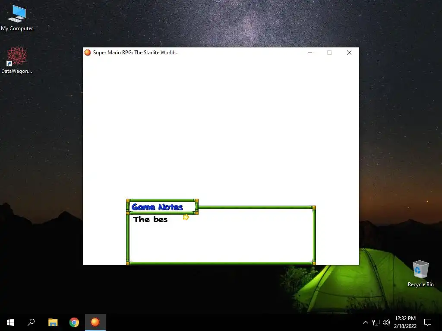Close the Super Mario RPG window
The width and height of the screenshot is (442, 331).
349,53
